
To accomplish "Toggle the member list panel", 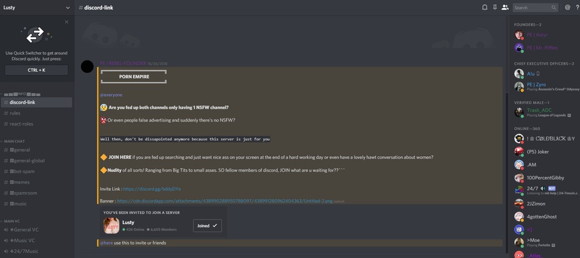I will (x=505, y=8).
